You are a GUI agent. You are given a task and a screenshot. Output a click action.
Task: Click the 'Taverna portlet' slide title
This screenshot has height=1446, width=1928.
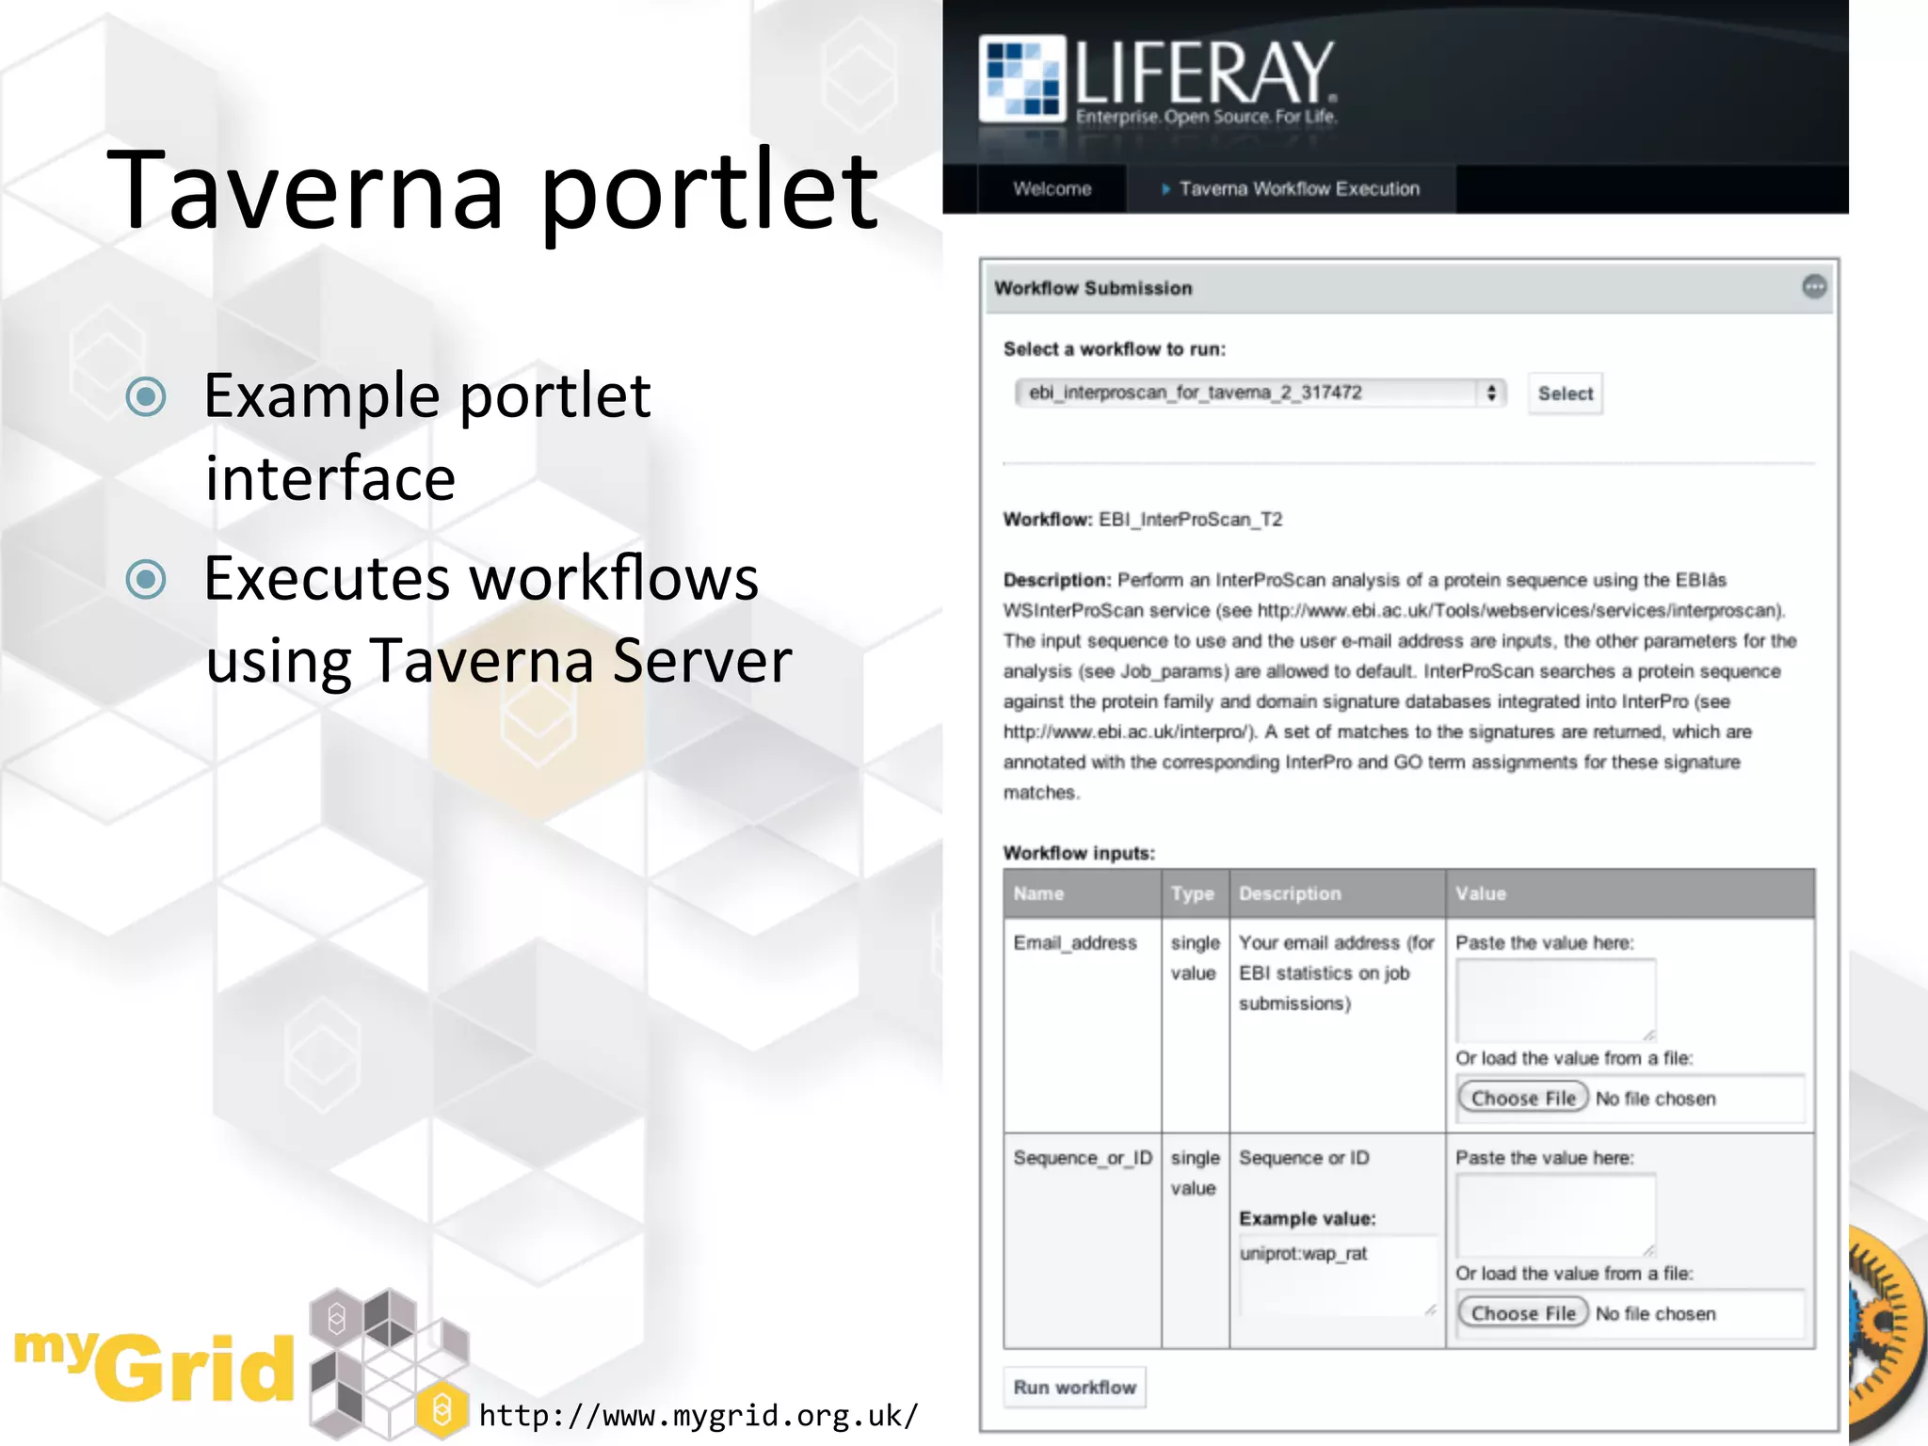[x=492, y=192]
